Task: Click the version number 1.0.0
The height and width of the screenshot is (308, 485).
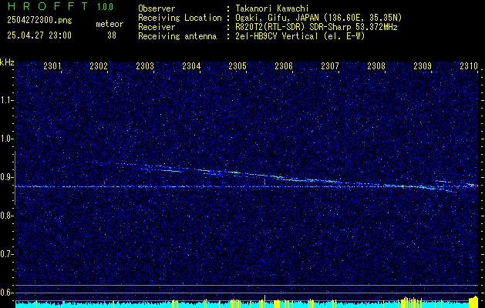Action: click(105, 7)
